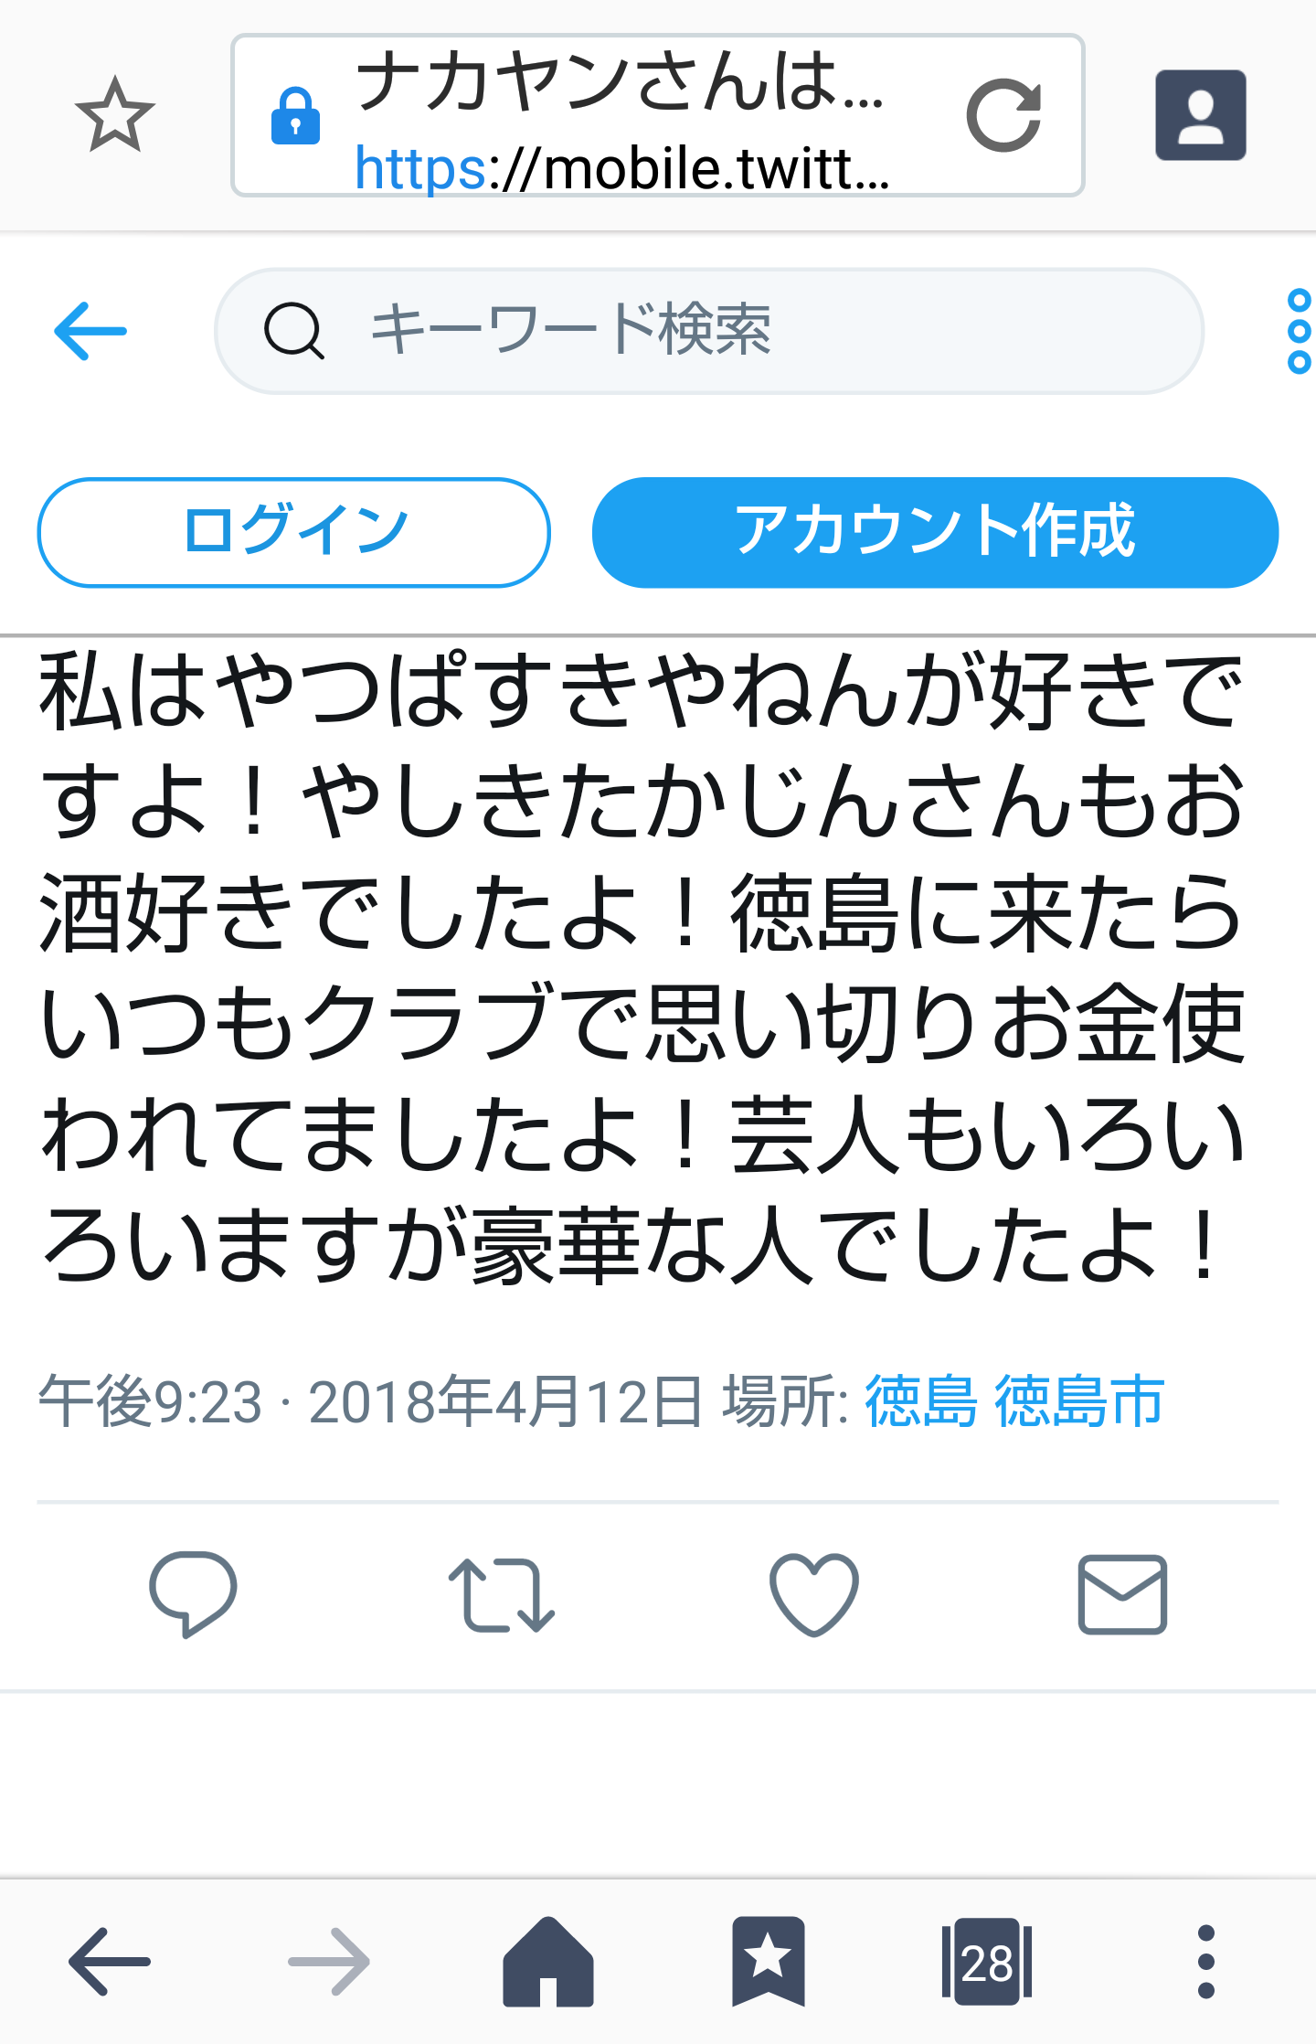The image size is (1316, 2044).
Task: Share tweet via envelope message icon
Action: tap(1122, 1594)
